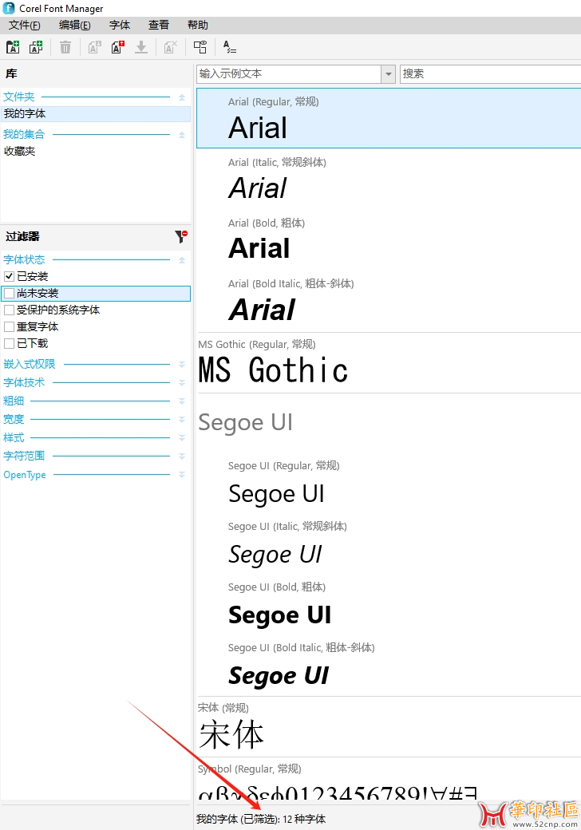Select 我的字体 folder in library
Viewport: 581px width, 830px height.
click(x=25, y=114)
